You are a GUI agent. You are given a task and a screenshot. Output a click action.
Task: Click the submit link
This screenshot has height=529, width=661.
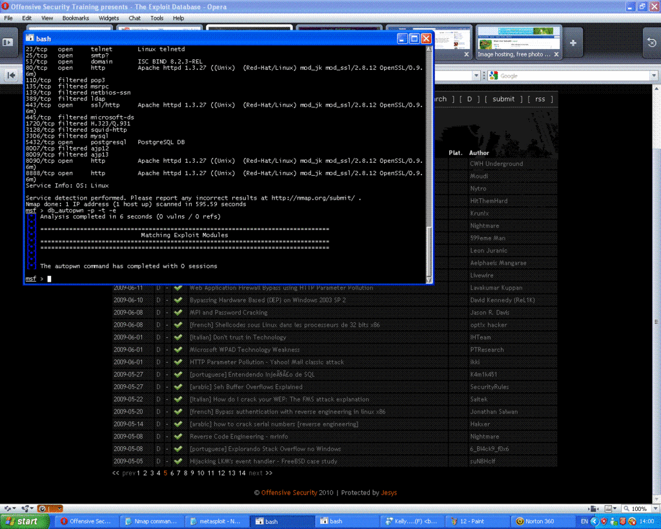[503, 99]
